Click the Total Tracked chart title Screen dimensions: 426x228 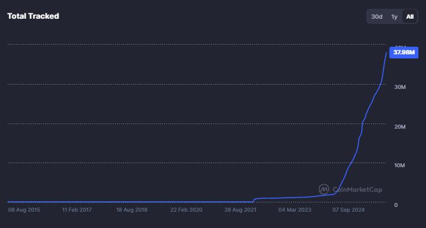[x=33, y=16]
